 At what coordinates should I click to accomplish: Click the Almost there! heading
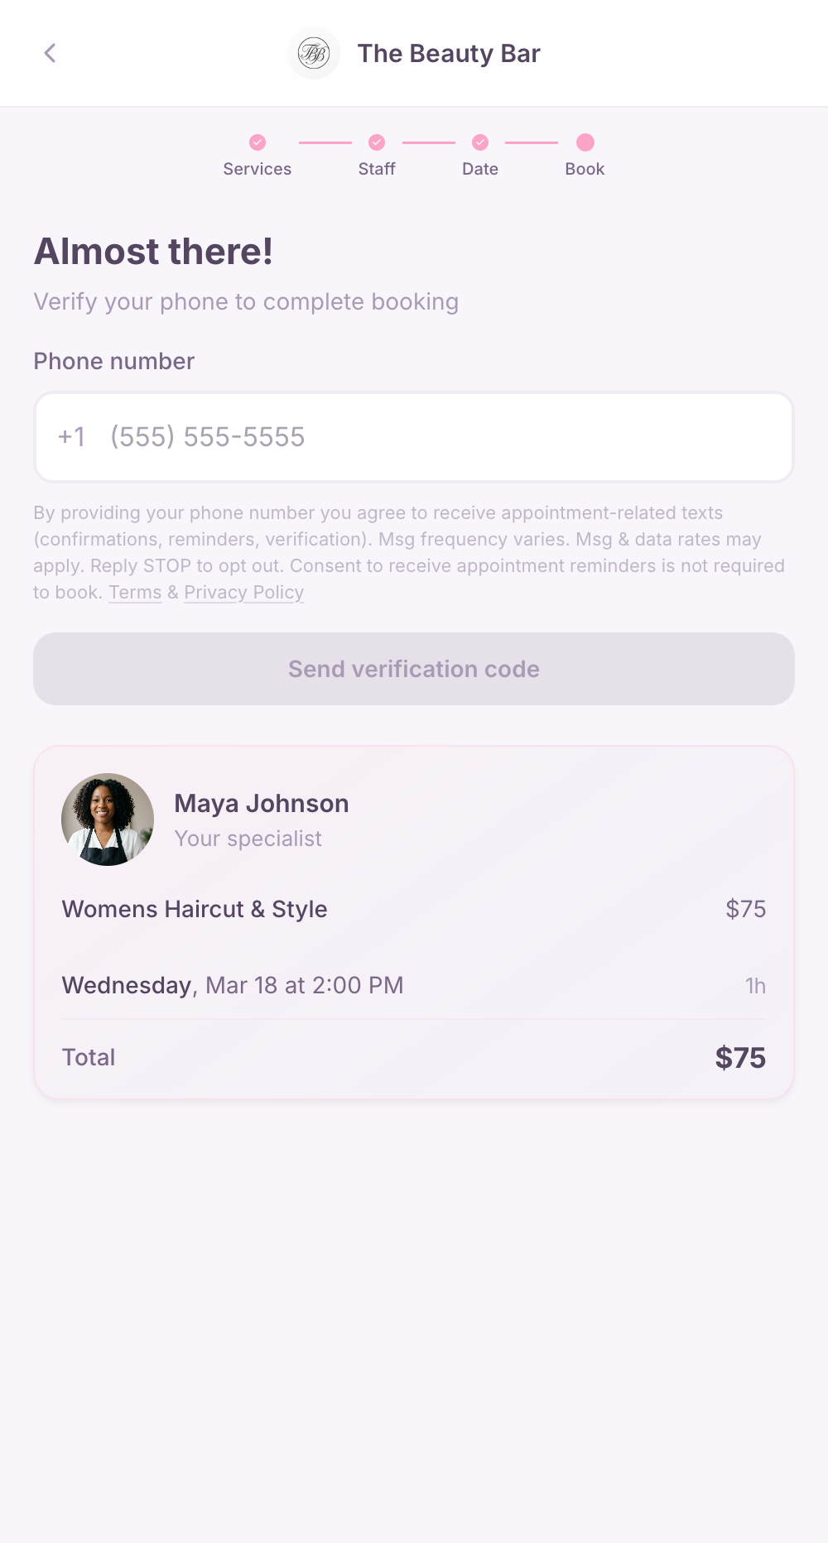pos(153,252)
